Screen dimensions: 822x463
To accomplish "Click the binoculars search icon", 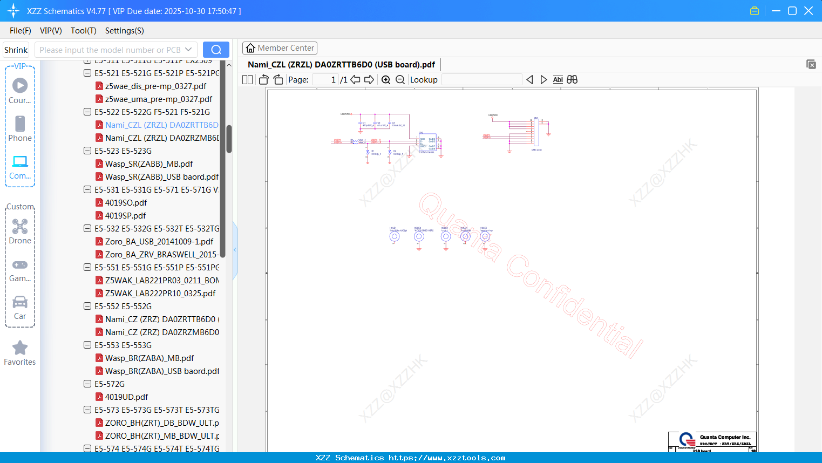I will click(x=572, y=79).
